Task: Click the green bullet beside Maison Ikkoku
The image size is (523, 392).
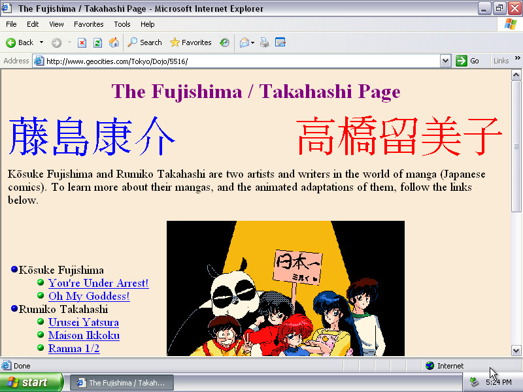Action: click(x=41, y=335)
